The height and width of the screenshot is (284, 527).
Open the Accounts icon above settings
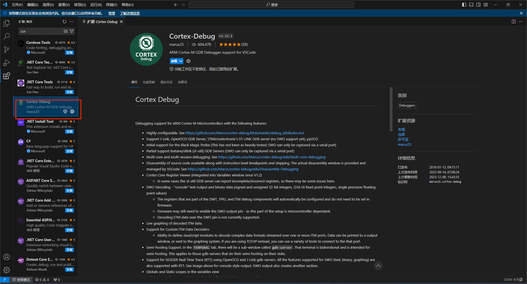pyautogui.click(x=7, y=257)
